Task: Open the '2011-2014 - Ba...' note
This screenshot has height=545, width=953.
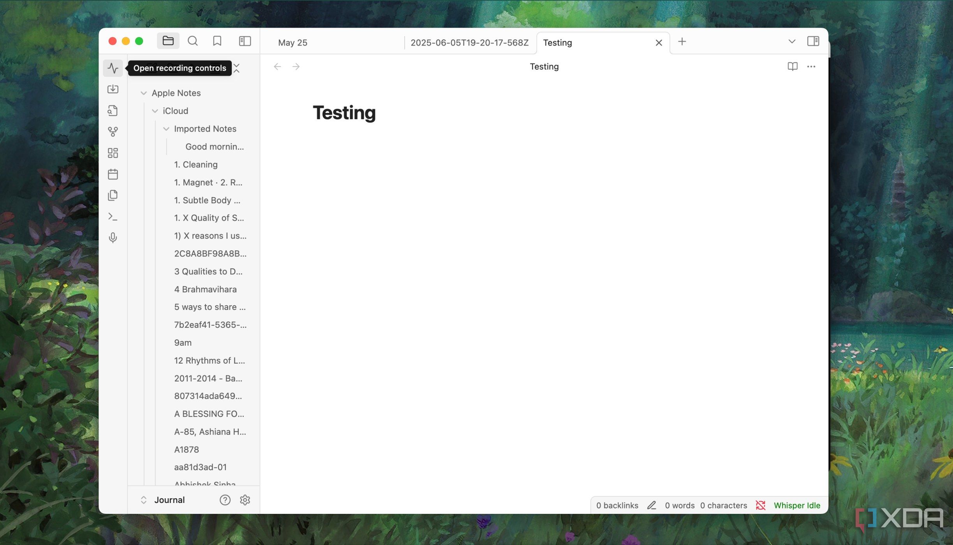Action: (208, 379)
